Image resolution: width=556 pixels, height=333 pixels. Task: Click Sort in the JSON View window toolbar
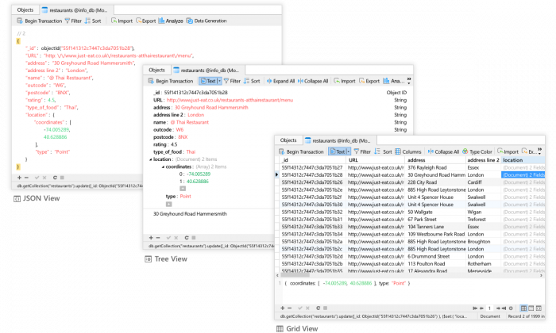pos(93,21)
